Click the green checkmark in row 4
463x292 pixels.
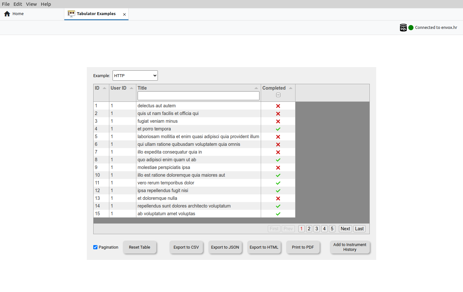pos(278,129)
